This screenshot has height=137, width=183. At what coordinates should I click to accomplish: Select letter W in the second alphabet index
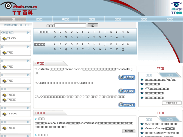[100, 49]
